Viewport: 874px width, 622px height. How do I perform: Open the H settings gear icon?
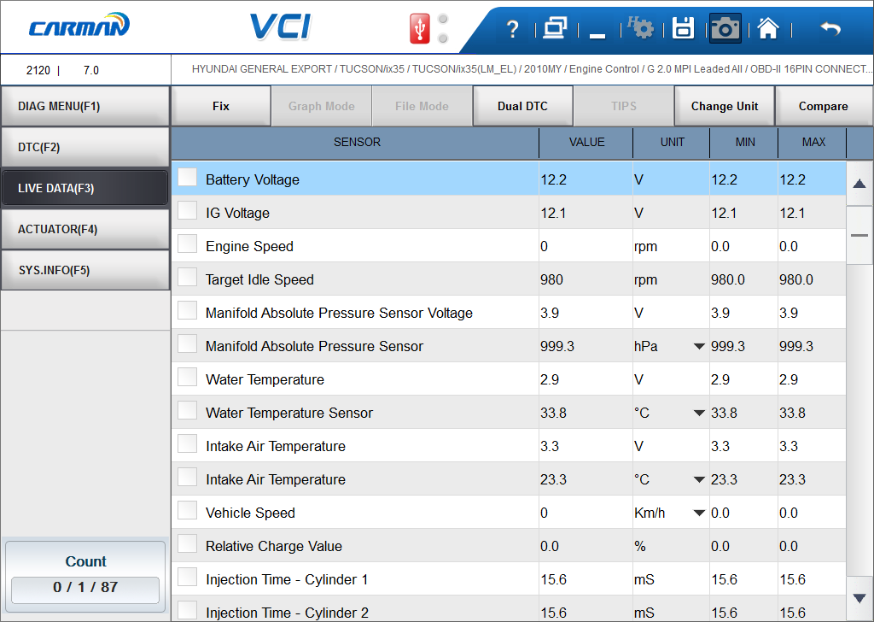coord(640,27)
